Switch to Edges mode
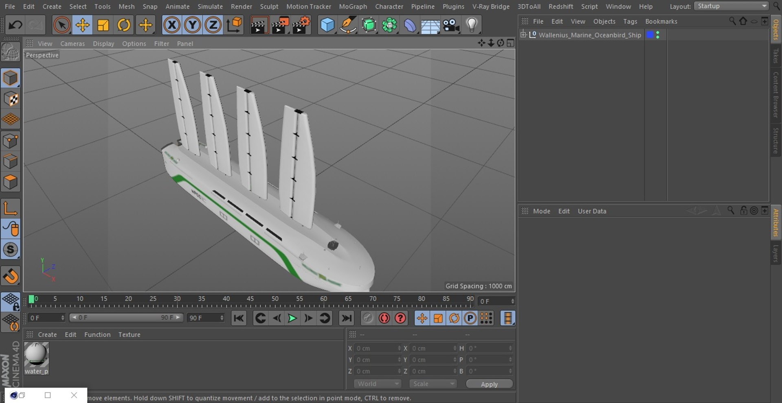Screen dimensions: 782x403 tap(11, 161)
